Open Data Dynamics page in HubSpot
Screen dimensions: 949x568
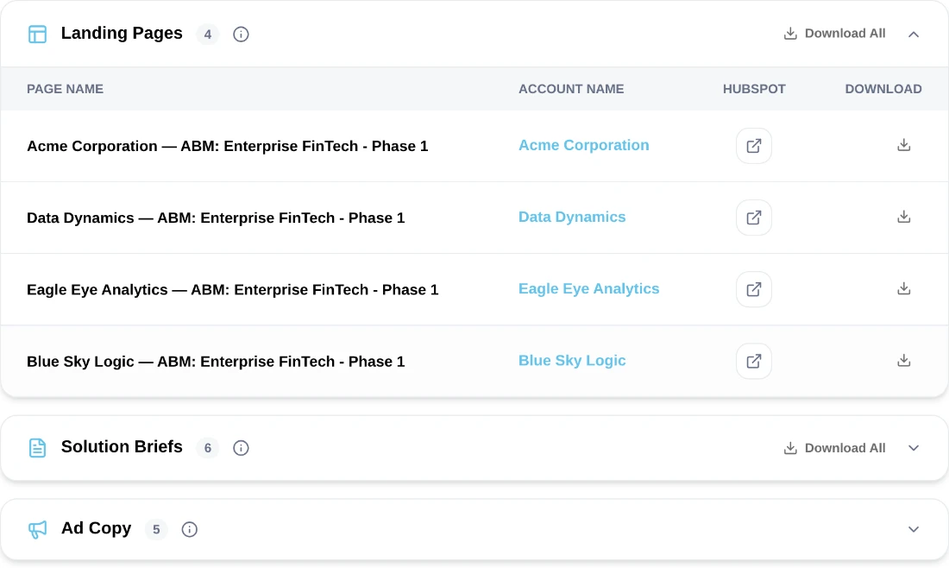(x=753, y=218)
